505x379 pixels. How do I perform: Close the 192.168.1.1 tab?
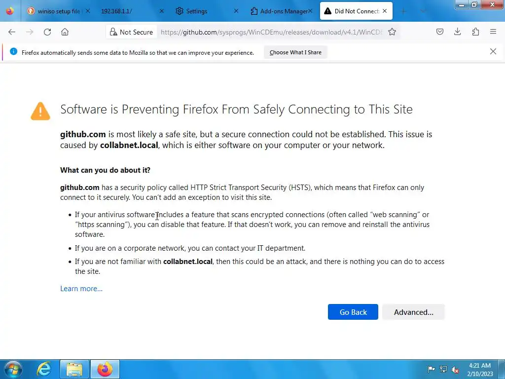pos(162,11)
